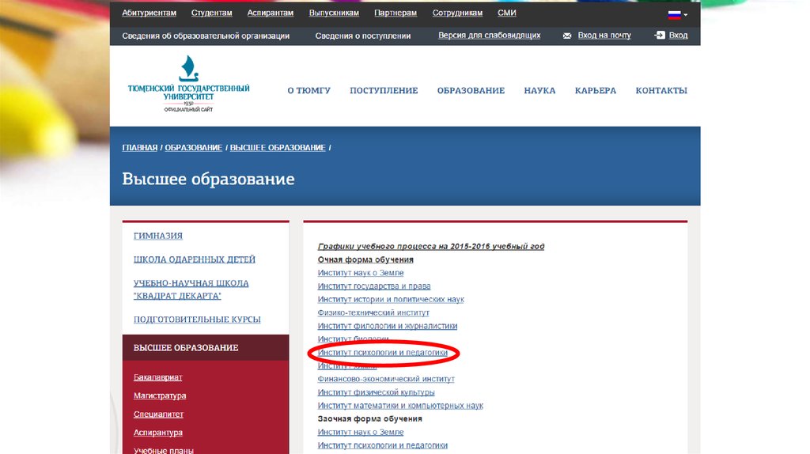
Task: Open Бакалавриат in the red sidebar
Action: pos(157,377)
